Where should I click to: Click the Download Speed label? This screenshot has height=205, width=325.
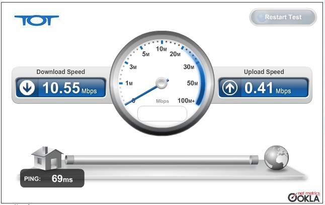61,72
